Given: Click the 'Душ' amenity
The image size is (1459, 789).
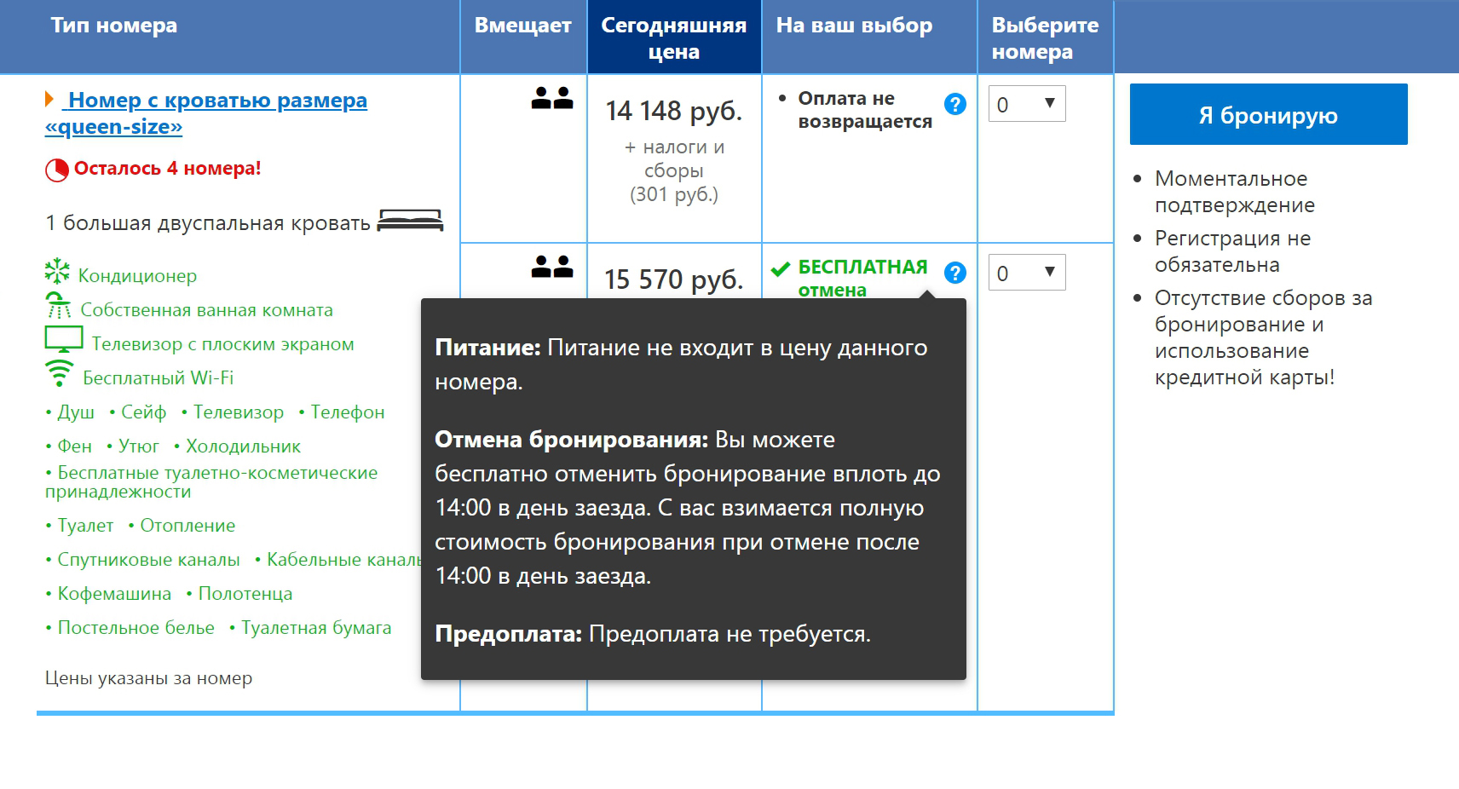Looking at the screenshot, I should point(76,412).
